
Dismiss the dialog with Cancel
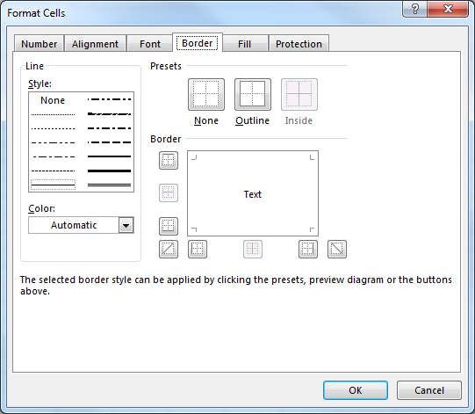(x=429, y=390)
